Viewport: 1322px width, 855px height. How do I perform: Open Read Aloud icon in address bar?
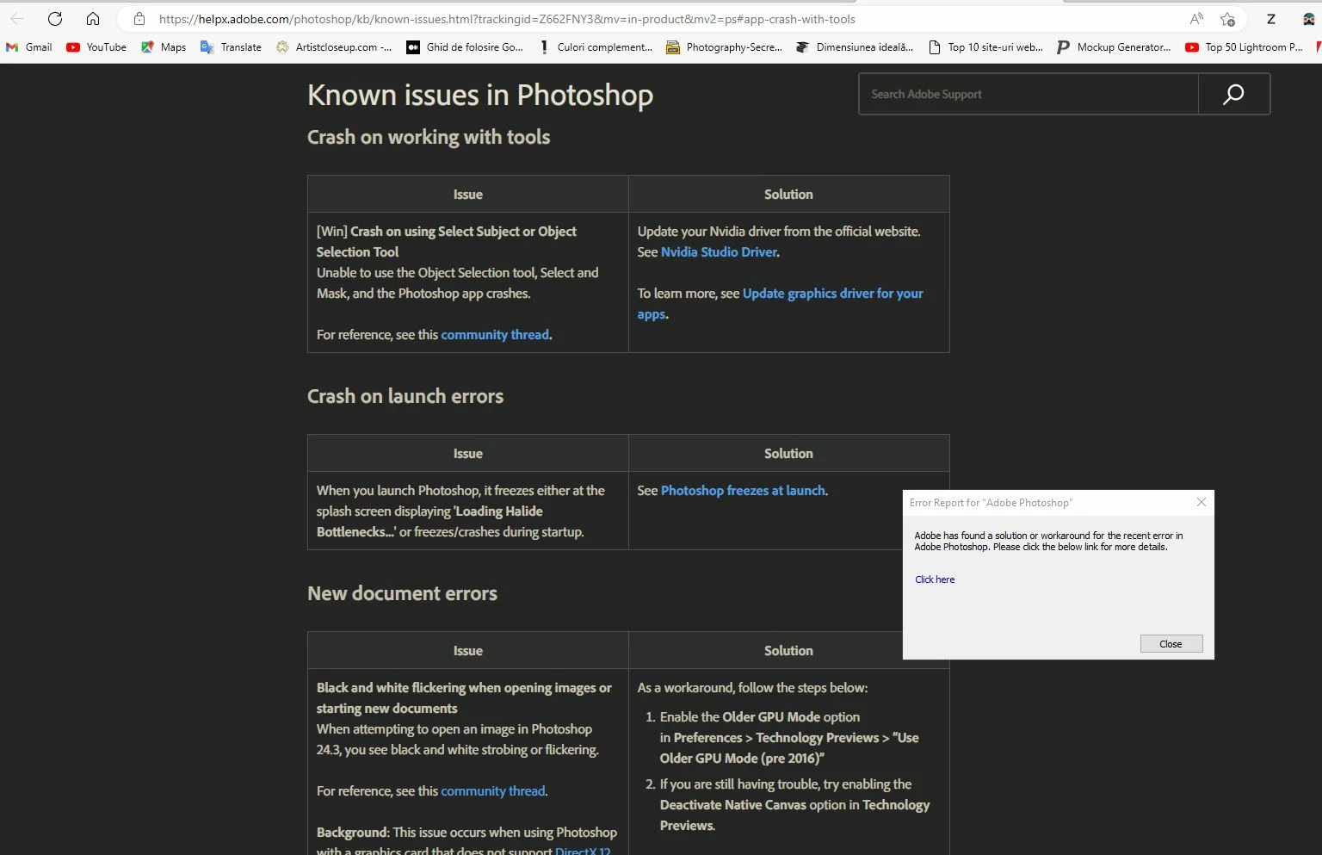coord(1196,19)
